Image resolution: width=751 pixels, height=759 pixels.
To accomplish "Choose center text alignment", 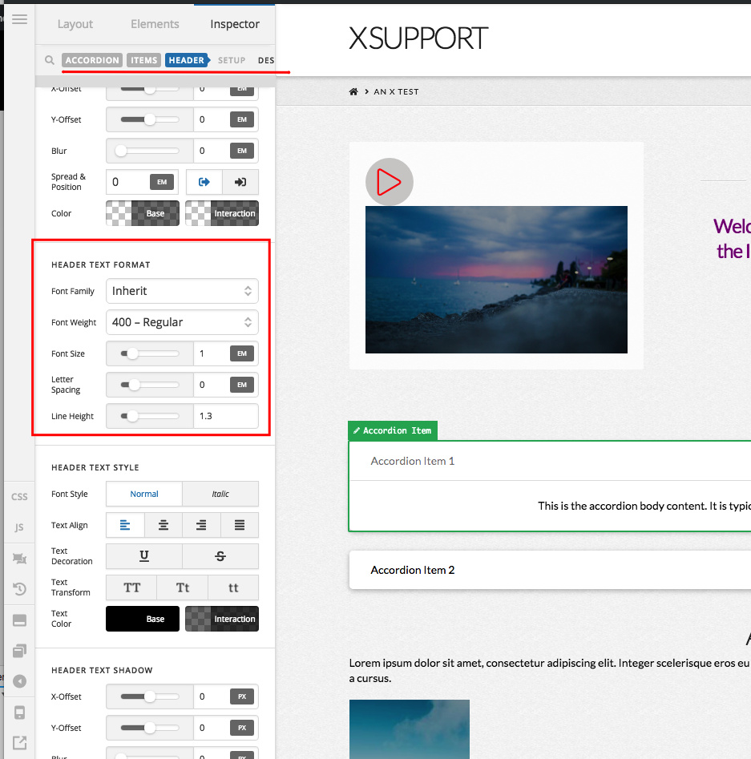I will [x=164, y=525].
